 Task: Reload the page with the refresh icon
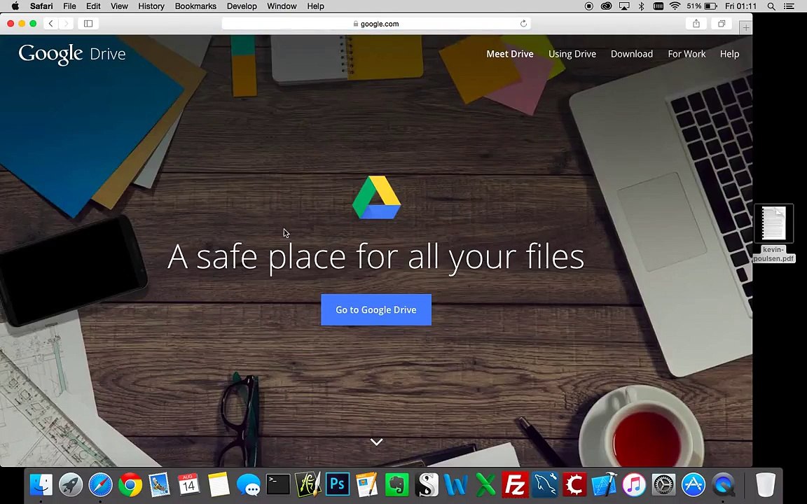pos(523,24)
